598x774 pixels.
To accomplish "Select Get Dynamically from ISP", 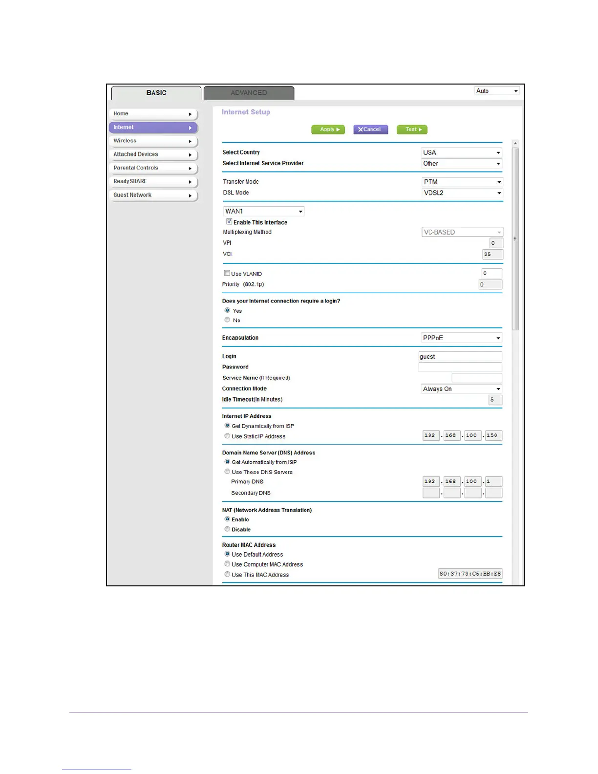I will pyautogui.click(x=227, y=426).
